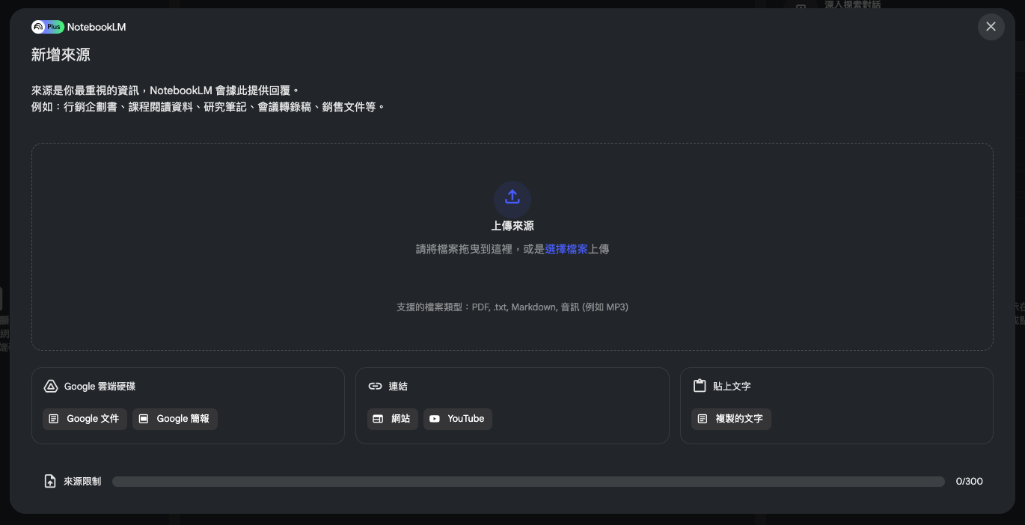Click the 連結 chain link icon
Image resolution: width=1025 pixels, height=525 pixels.
click(x=375, y=387)
